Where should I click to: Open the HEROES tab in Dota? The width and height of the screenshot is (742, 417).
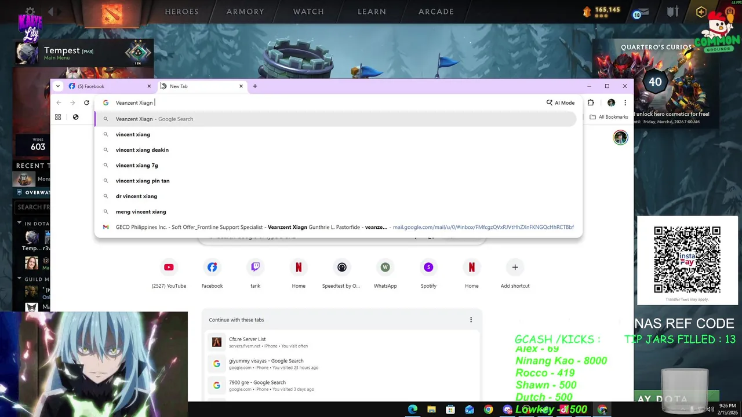pyautogui.click(x=181, y=12)
